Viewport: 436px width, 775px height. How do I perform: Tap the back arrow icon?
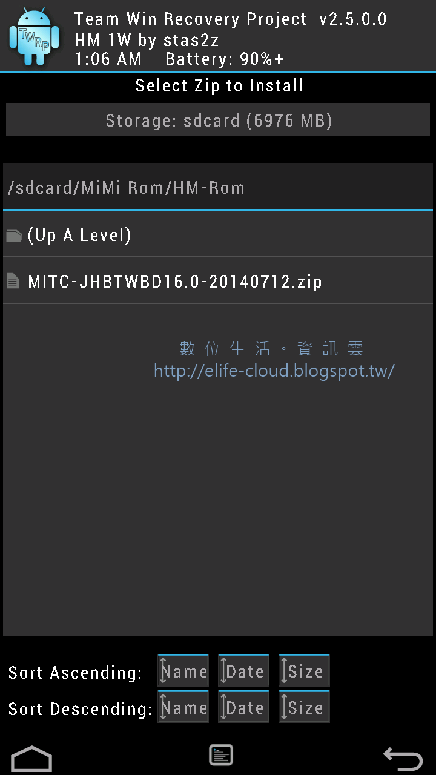point(403,758)
